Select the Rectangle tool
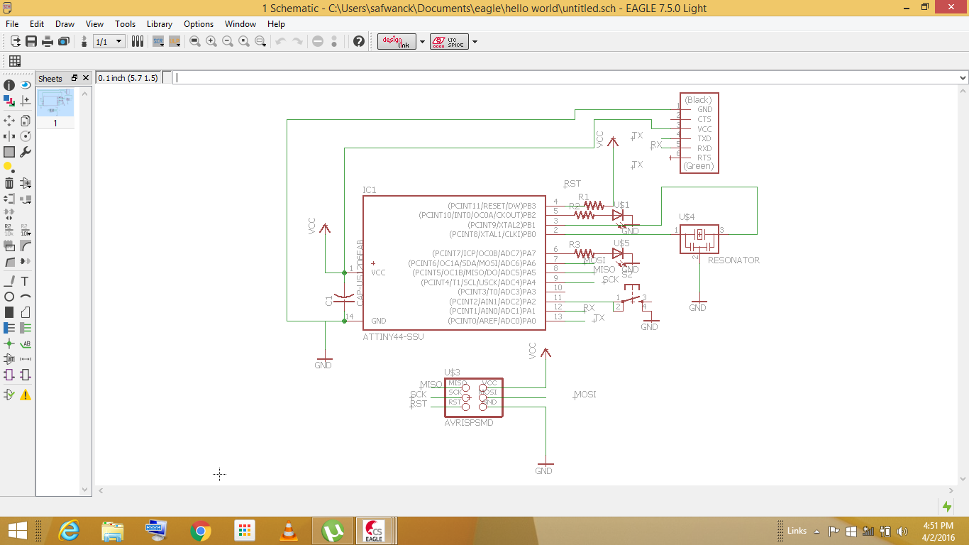 click(9, 312)
